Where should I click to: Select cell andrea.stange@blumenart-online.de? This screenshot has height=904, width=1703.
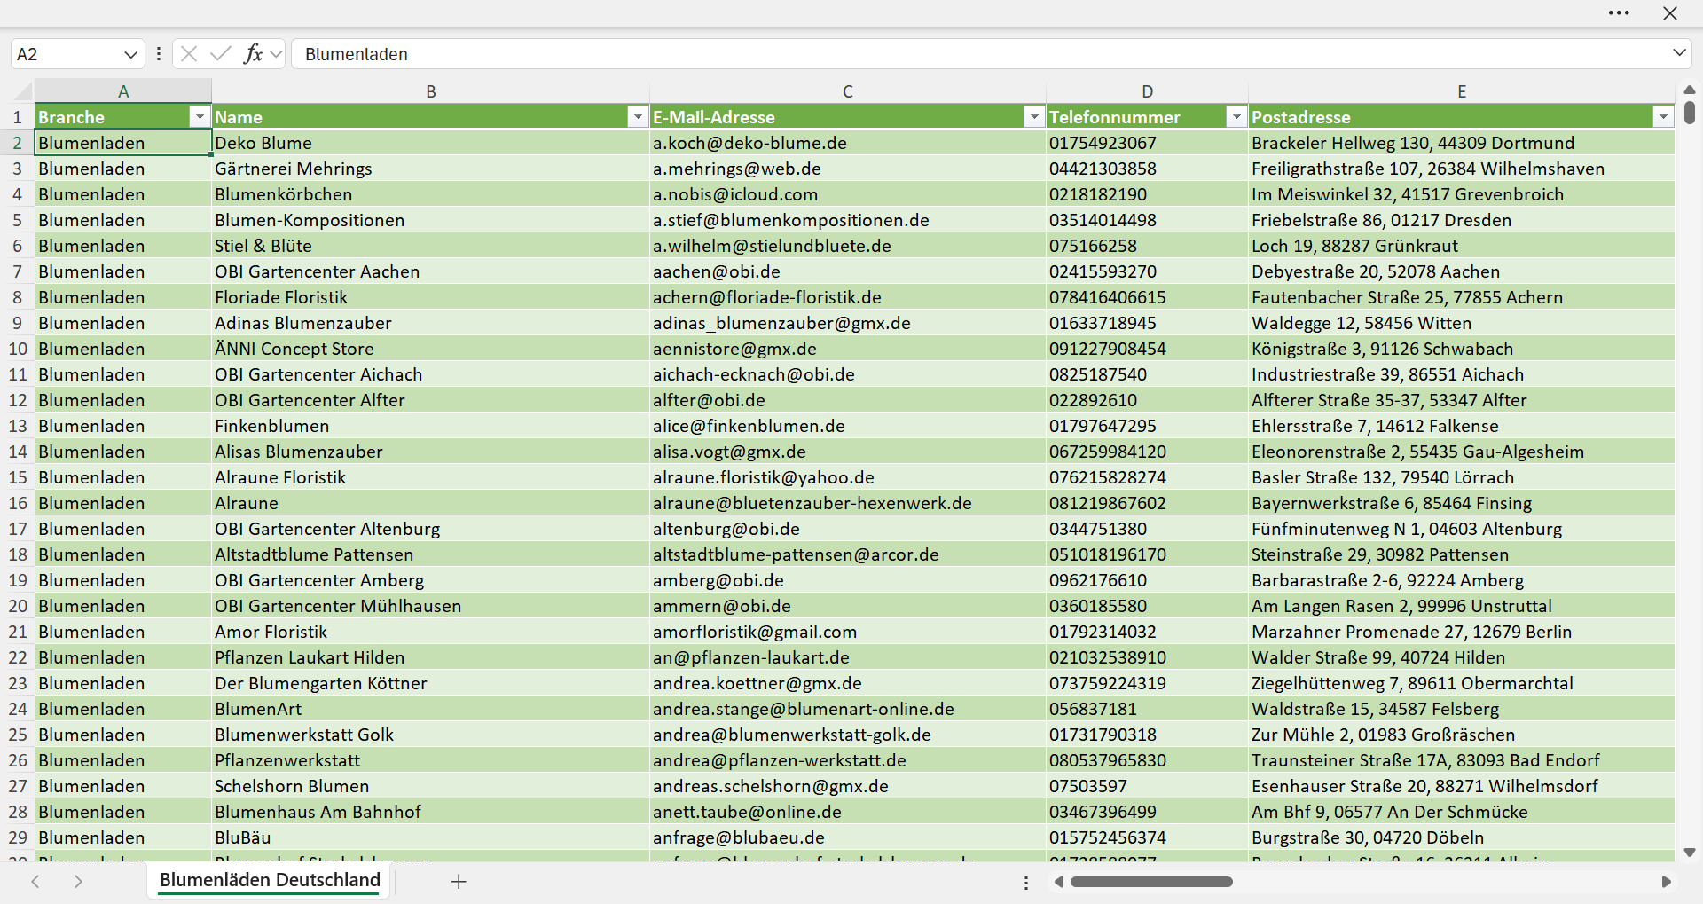click(848, 709)
